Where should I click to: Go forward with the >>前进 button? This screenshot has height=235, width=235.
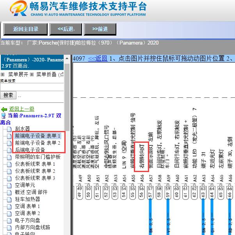point(100,29)
